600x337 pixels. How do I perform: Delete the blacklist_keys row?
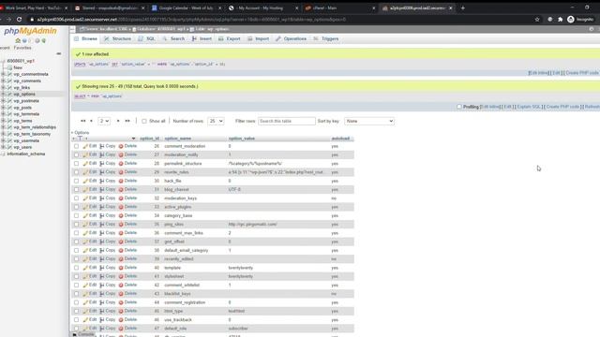tap(127, 293)
